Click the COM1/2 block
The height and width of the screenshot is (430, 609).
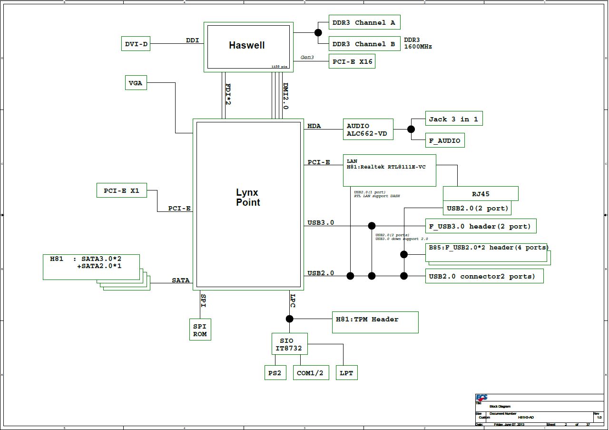(310, 373)
